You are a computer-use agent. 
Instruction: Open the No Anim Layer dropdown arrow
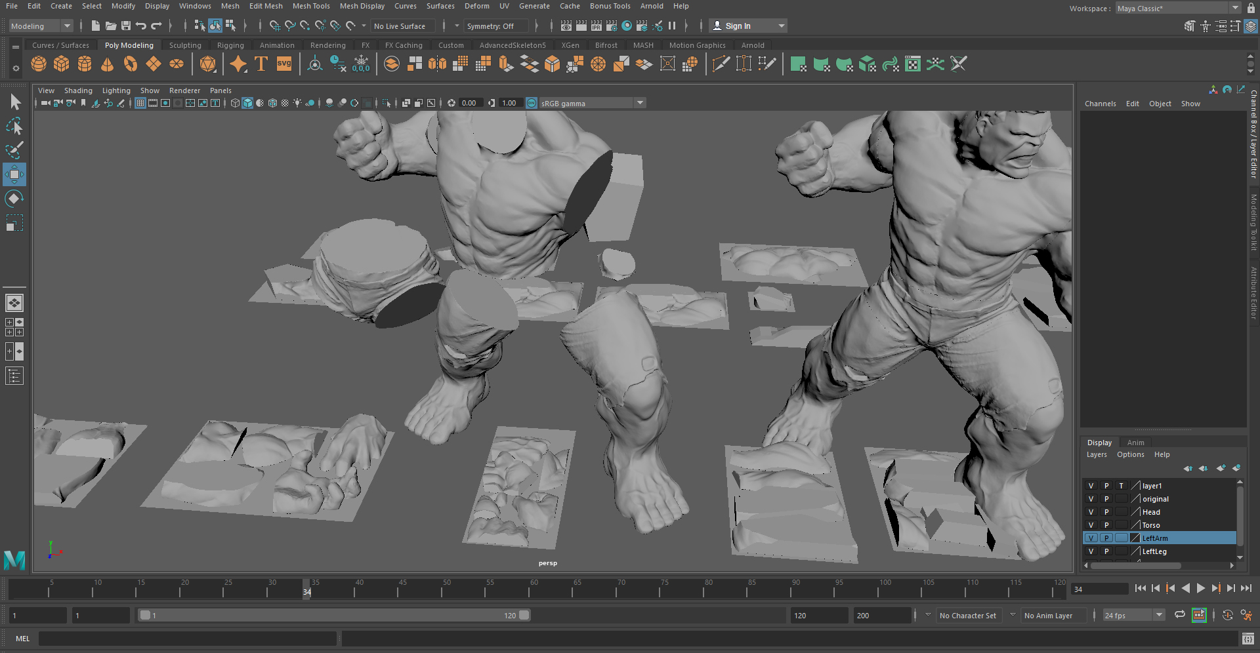pyautogui.click(x=1013, y=616)
